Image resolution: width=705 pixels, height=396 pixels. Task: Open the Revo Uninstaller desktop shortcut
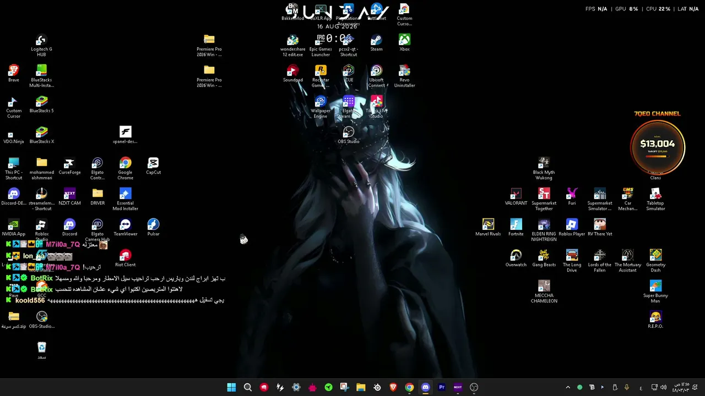(404, 76)
